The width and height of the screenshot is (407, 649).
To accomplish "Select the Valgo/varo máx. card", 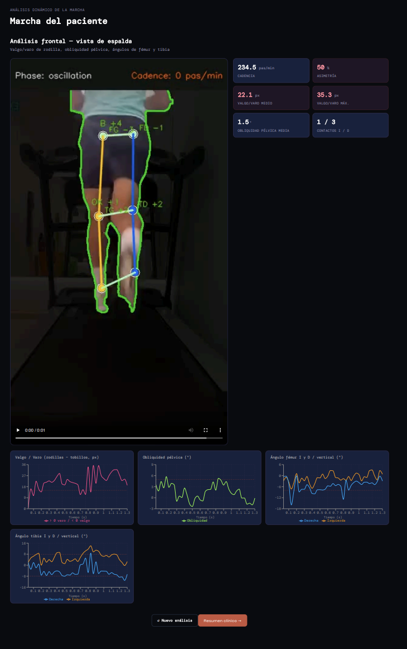I will (x=350, y=98).
